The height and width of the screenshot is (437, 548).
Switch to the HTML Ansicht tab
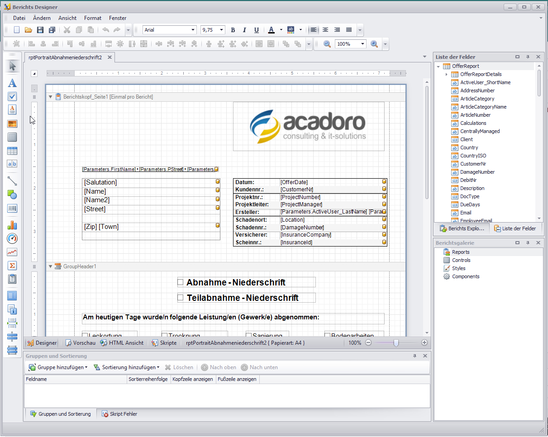(122, 343)
